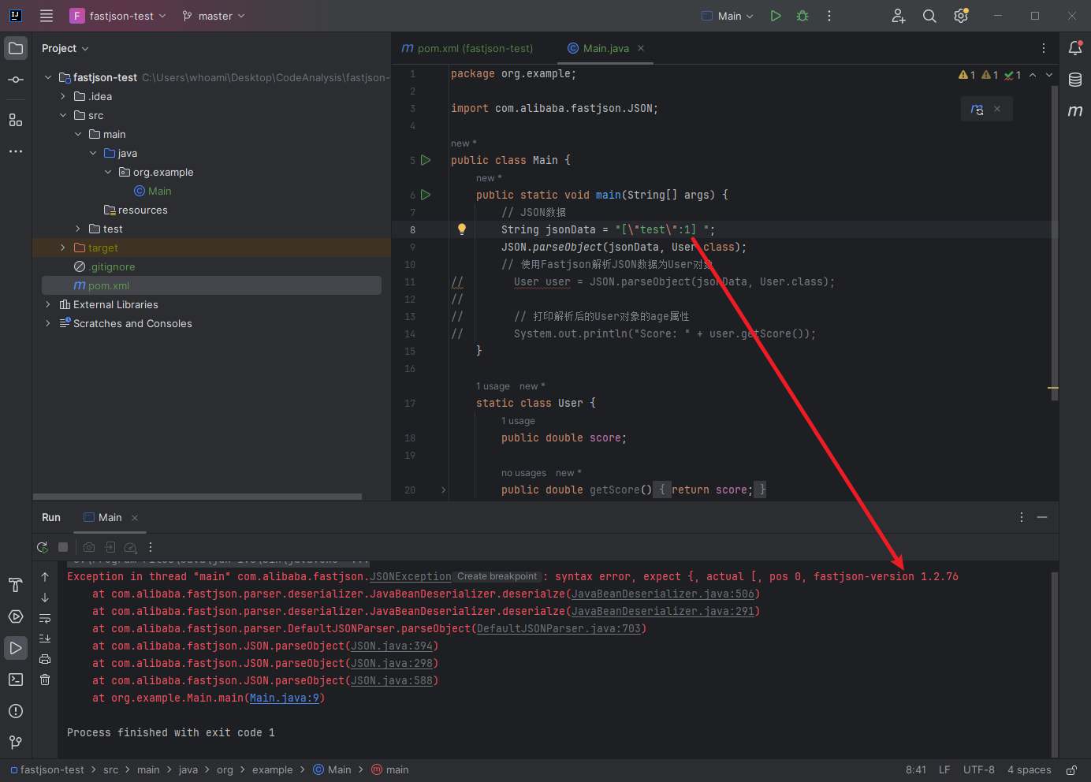1091x782 pixels.
Task: Toggle soft-wrap in console
Action: [45, 618]
